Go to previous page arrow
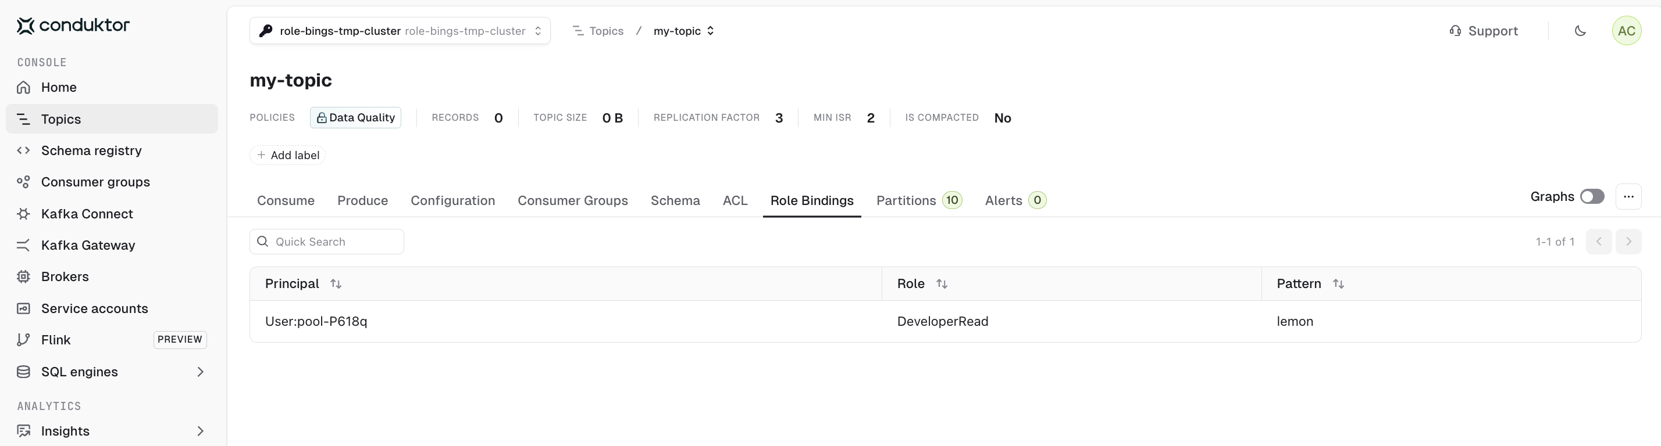This screenshot has height=446, width=1661. pyautogui.click(x=1598, y=242)
